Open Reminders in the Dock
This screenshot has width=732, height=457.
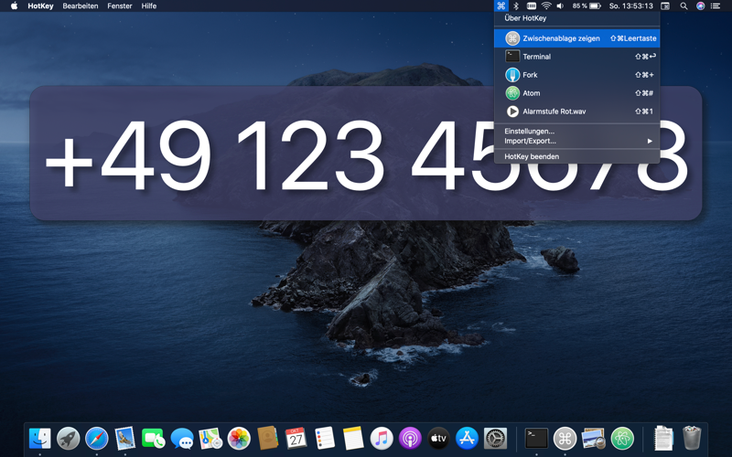point(325,439)
